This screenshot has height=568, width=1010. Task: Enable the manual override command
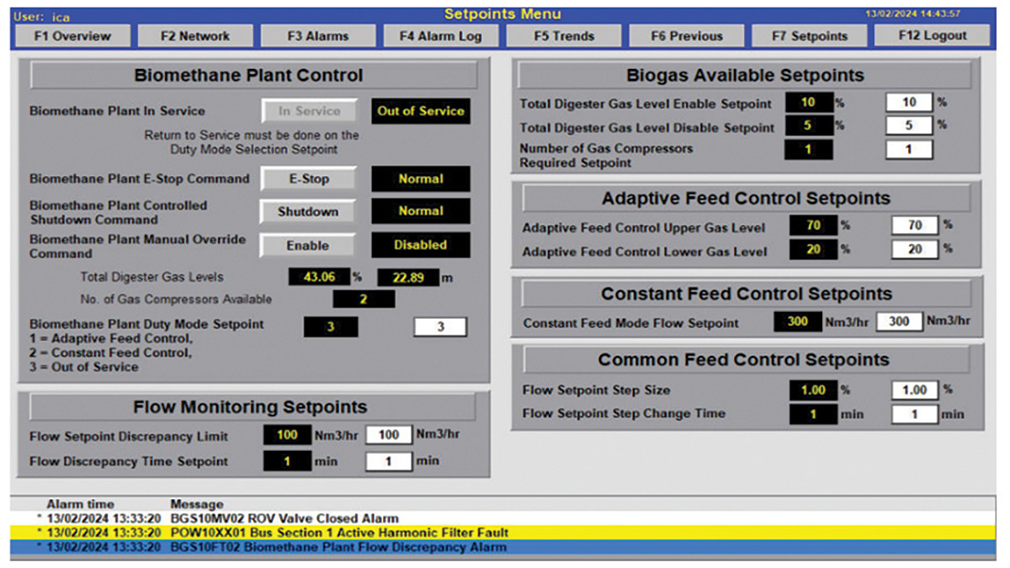(308, 245)
